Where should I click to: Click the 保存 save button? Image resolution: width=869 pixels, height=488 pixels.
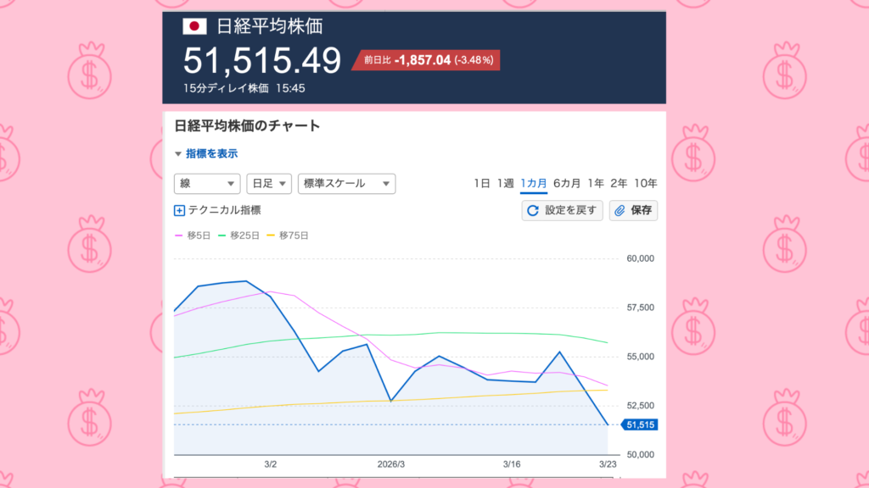(x=633, y=211)
